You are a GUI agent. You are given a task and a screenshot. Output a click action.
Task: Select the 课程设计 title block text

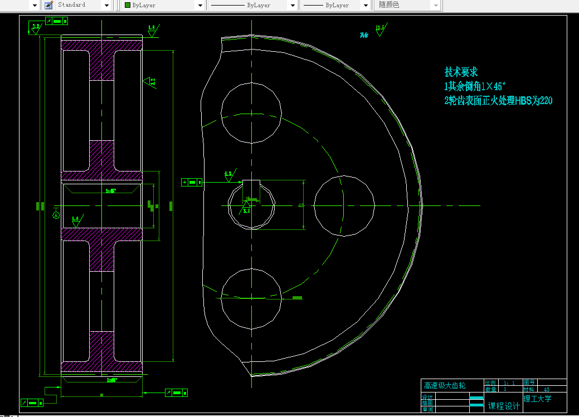coord(504,406)
